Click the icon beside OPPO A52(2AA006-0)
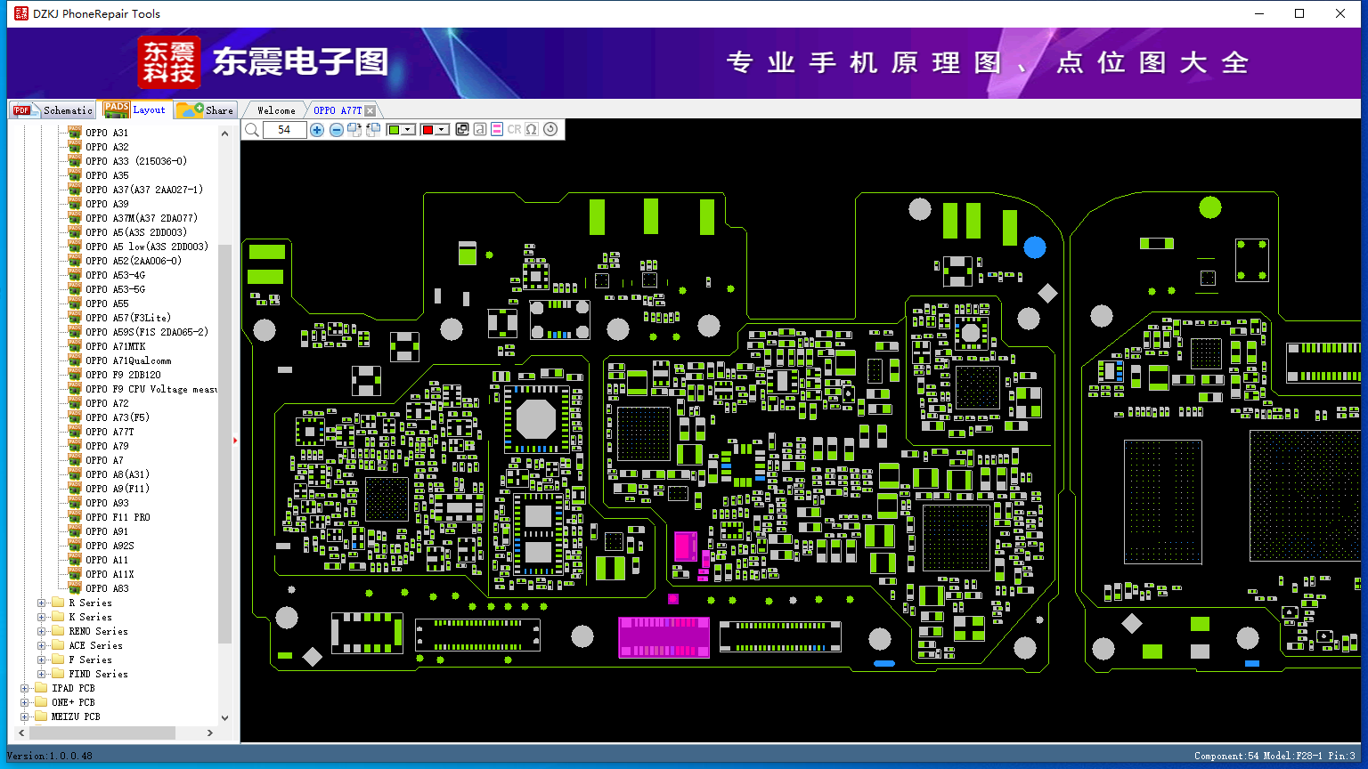Image resolution: width=1368 pixels, height=769 pixels. pos(75,261)
